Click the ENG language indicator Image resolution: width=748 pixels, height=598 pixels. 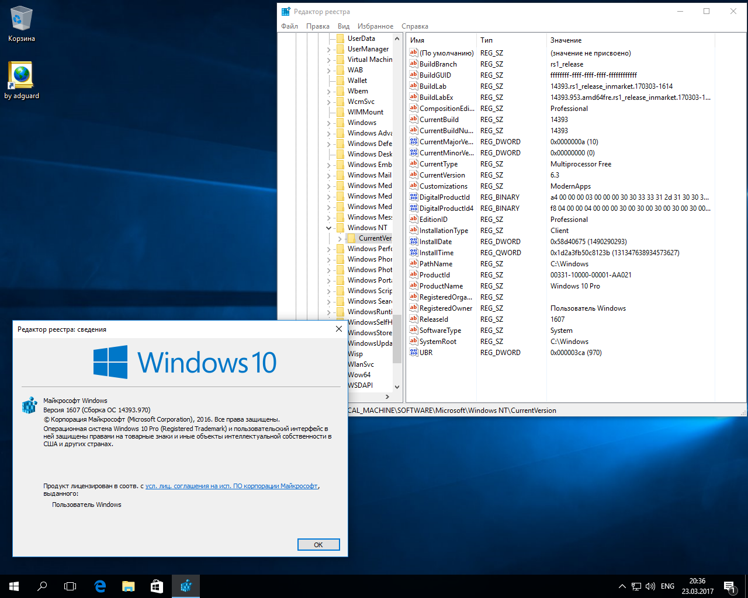point(667,586)
